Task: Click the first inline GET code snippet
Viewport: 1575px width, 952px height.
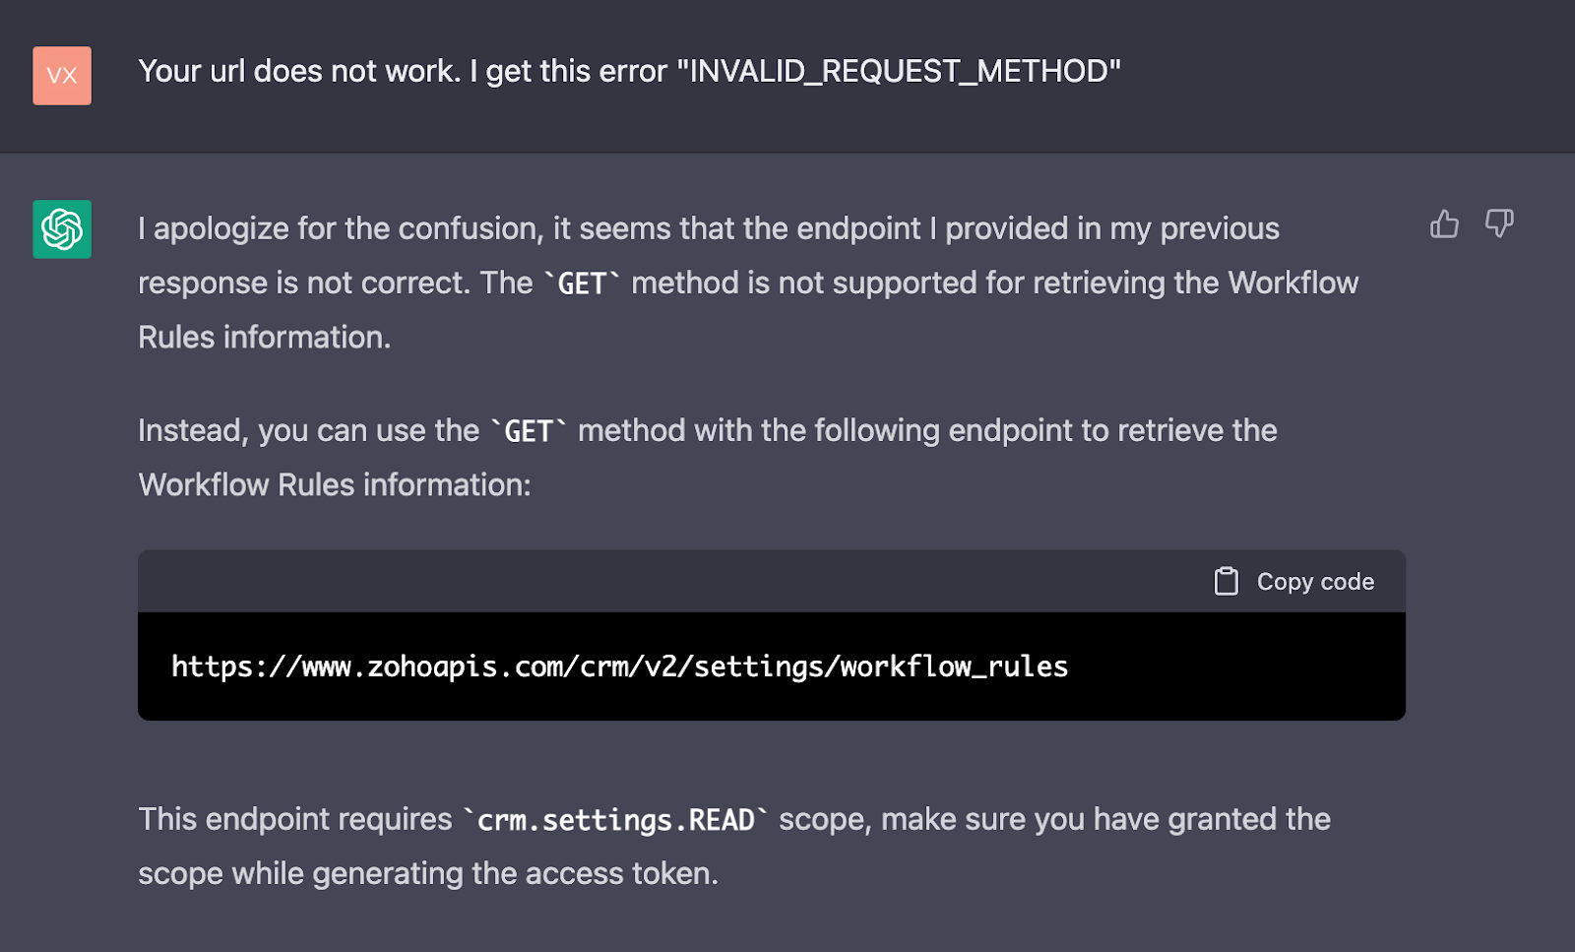Action: (582, 284)
